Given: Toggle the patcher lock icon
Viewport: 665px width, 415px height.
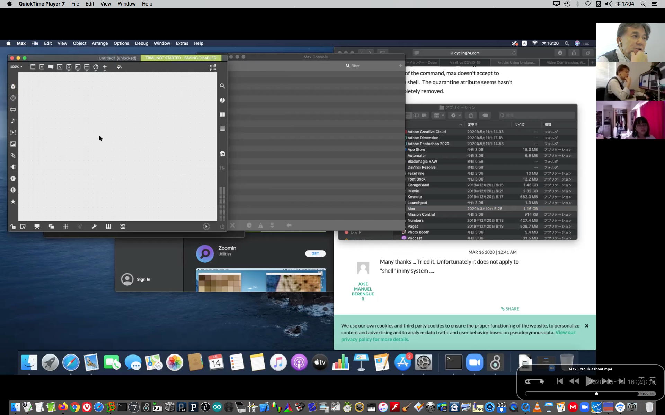Looking at the screenshot, I should pos(13,227).
